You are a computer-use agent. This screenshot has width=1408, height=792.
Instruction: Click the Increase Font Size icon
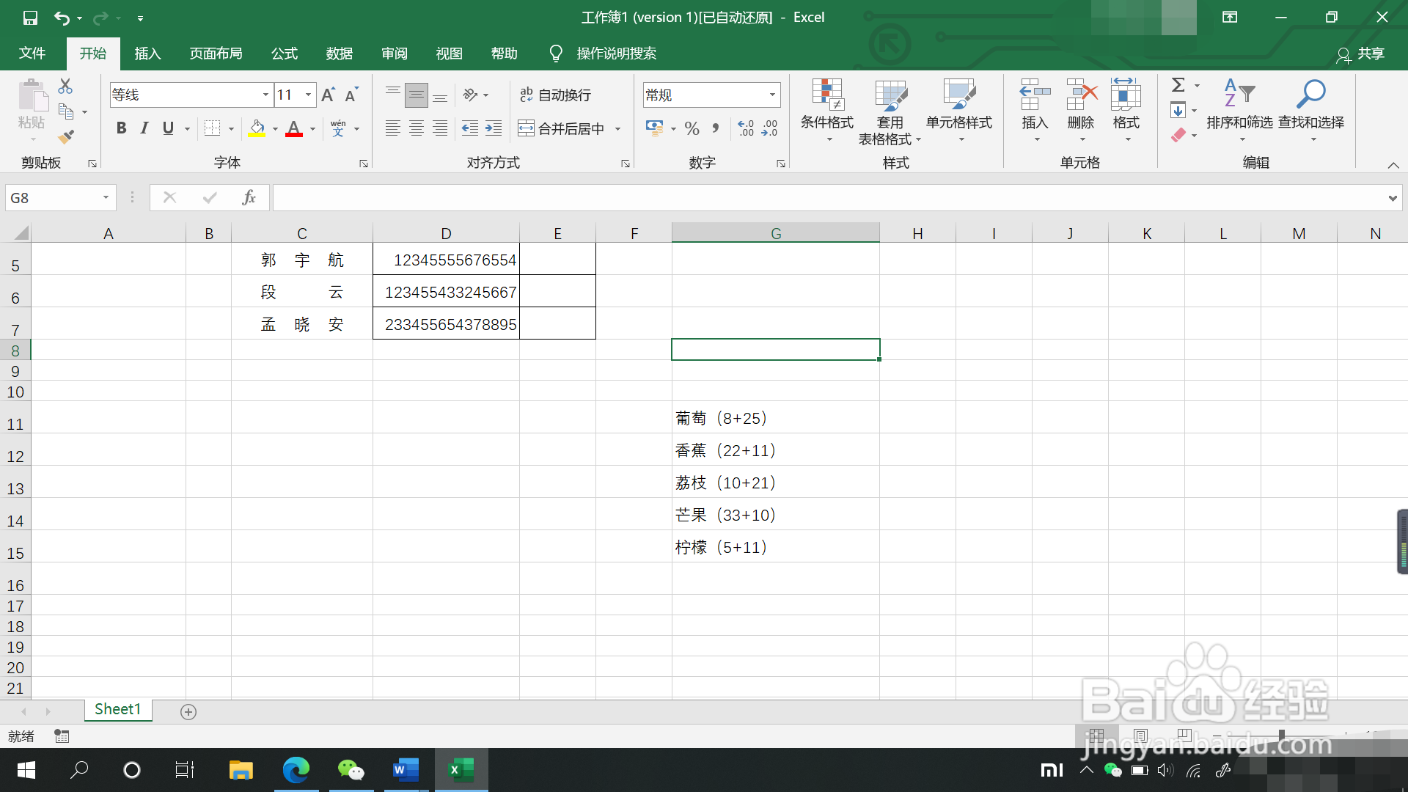328,95
